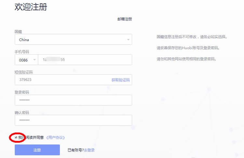Focus the phone number input field
244x158 pixels.
tap(85, 60)
